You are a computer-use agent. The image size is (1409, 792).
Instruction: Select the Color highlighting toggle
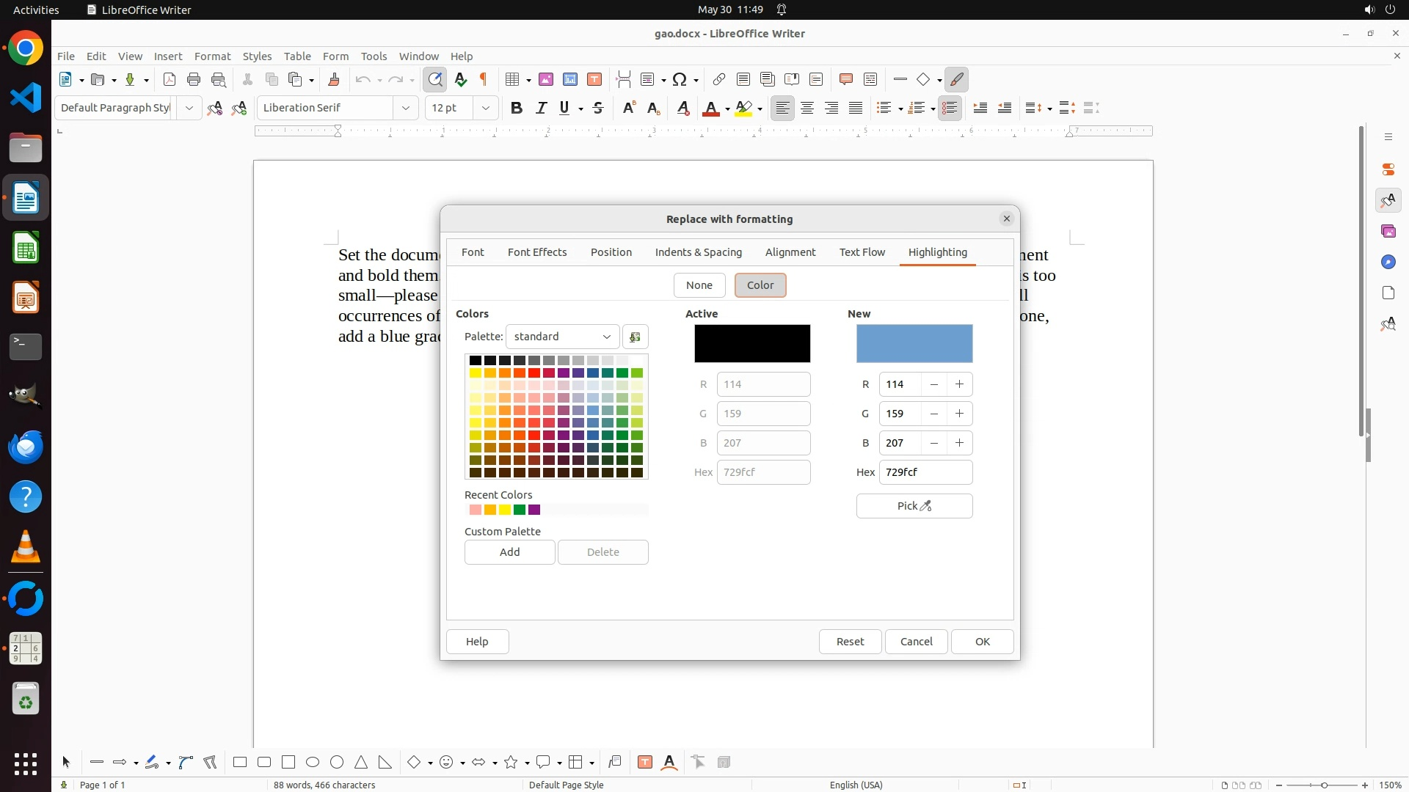760,285
